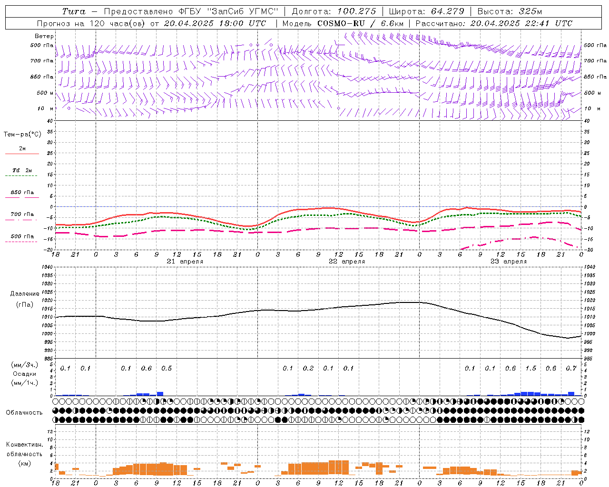This screenshot has width=609, height=487.
Task: Click "985" on the left pressure axis
Action: (48, 359)
